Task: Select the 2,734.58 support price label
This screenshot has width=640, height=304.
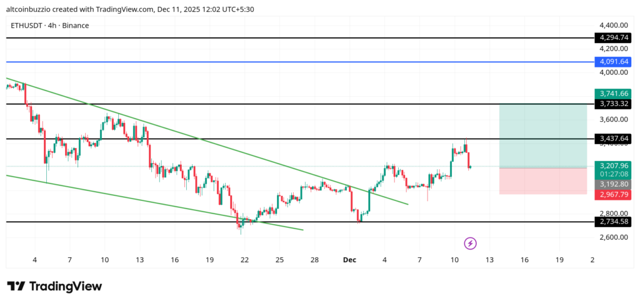Action: [612, 222]
